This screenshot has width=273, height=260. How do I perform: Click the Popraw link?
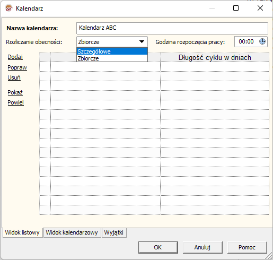point(17,67)
